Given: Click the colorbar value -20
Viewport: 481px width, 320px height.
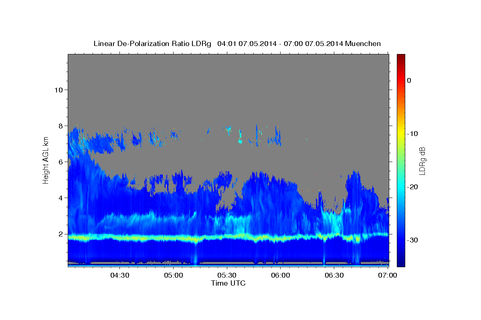Looking at the screenshot, I should (x=412, y=187).
